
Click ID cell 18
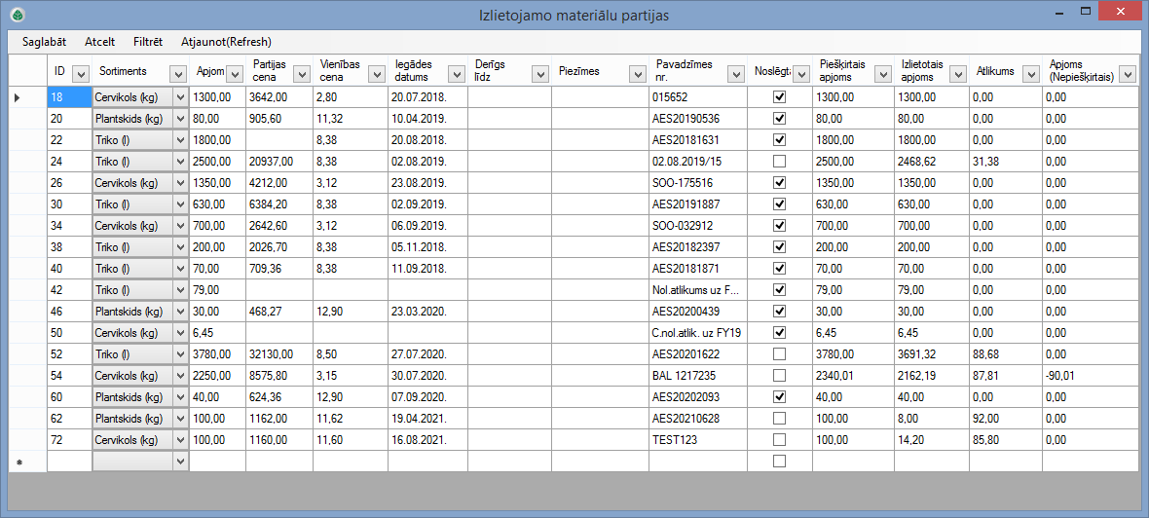(x=69, y=96)
